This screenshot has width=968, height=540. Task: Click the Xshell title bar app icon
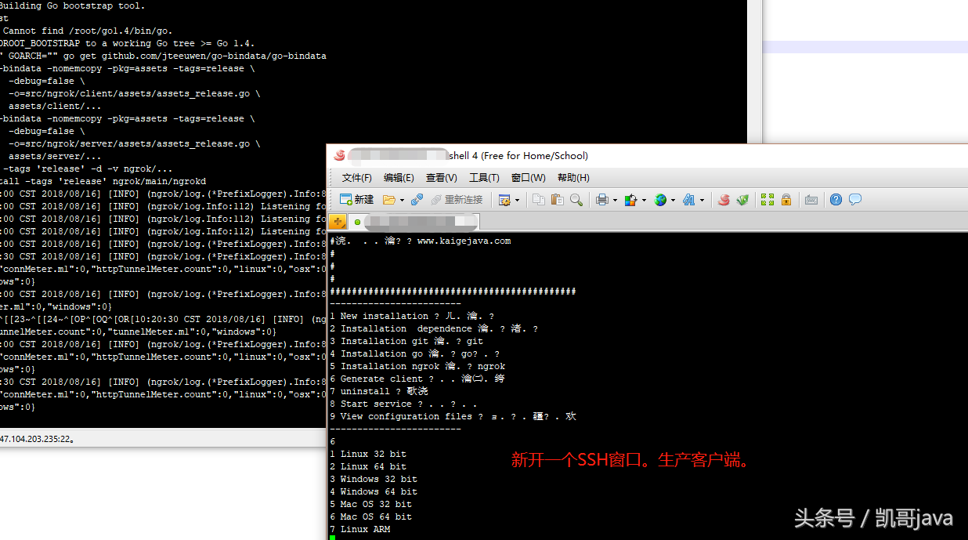[339, 155]
